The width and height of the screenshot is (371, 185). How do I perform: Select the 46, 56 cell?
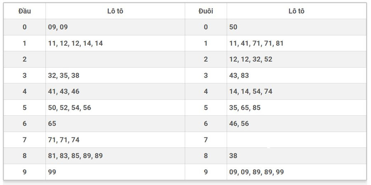pyautogui.click(x=239, y=123)
